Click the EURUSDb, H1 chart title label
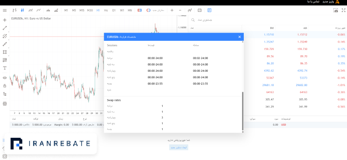This screenshot has width=347, height=160. click(31, 19)
